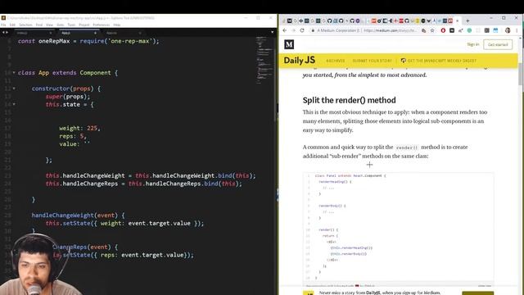Screen dimensions: 524x295
Task: Open the Find menu in Sublime Text
Action: (39, 25)
